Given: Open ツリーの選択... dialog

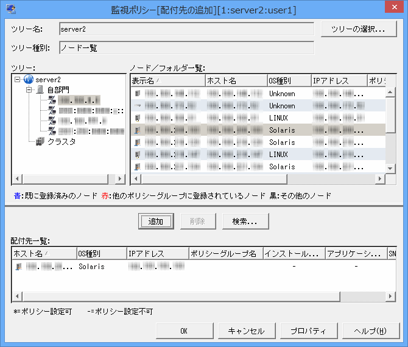Looking at the screenshot, I should (354, 29).
